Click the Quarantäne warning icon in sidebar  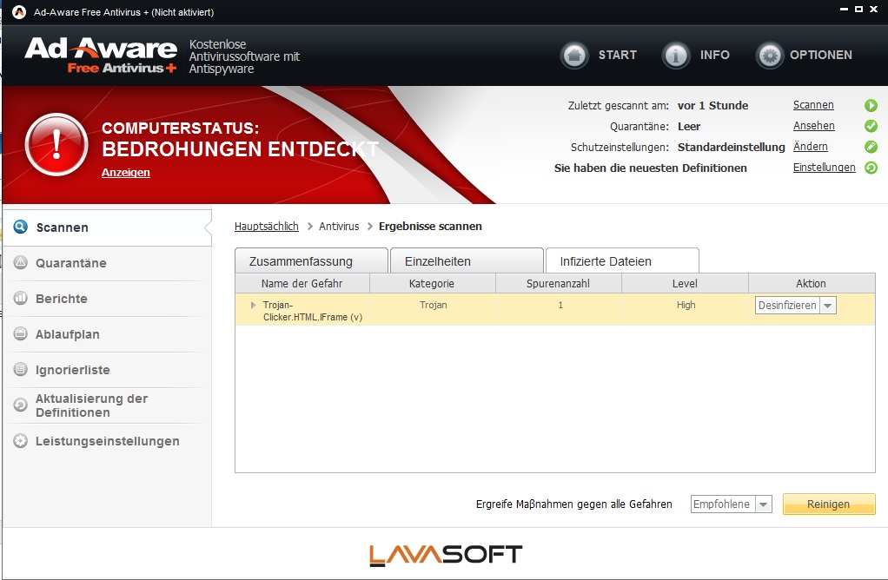click(x=20, y=262)
